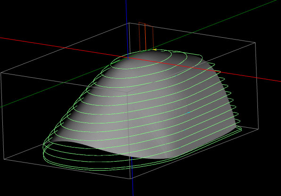The width and height of the screenshot is (281, 196).
Task: Select the topmost green toolpath loop
Action: 141,60
